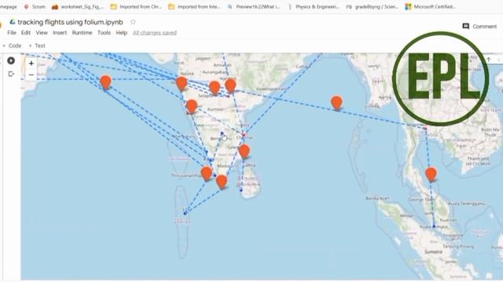
Task: Open the Physics & Engineering bookmark
Action: click(x=314, y=6)
